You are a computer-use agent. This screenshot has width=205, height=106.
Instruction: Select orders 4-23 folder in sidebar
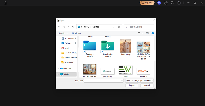pos(69,53)
